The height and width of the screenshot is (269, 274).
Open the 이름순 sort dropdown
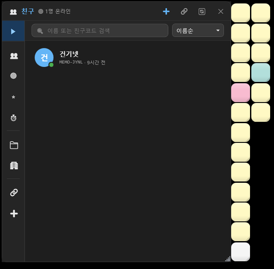(198, 30)
